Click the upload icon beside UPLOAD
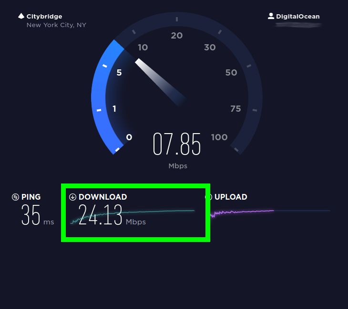The image size is (348, 309). tap(208, 197)
